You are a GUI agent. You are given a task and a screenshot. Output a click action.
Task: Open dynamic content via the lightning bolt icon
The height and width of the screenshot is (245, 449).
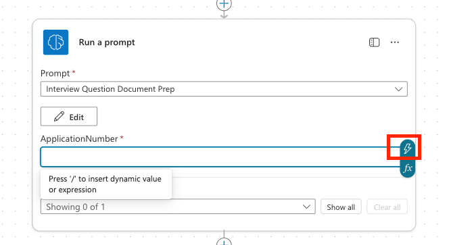point(408,148)
